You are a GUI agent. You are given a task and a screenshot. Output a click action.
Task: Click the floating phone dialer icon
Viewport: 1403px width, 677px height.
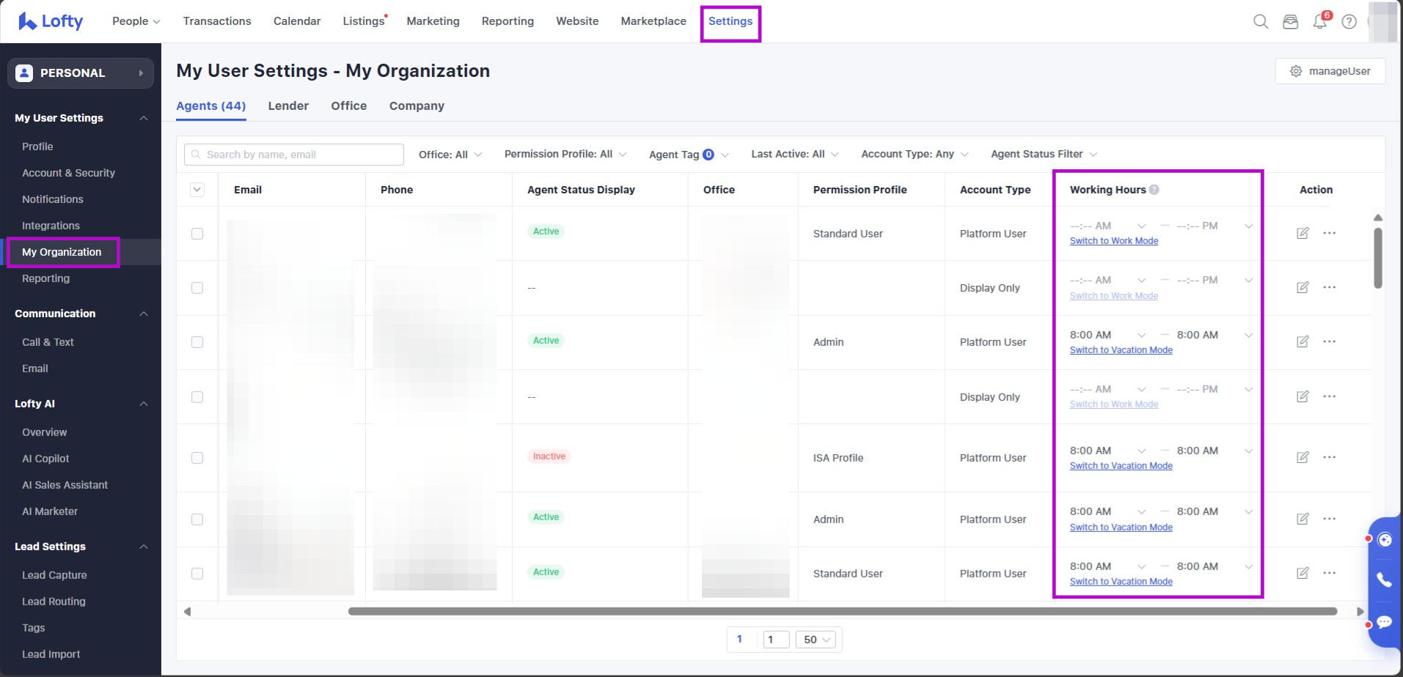click(x=1384, y=580)
